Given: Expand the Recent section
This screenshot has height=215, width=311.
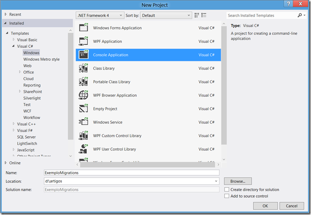Looking at the screenshot, I should pos(6,14).
